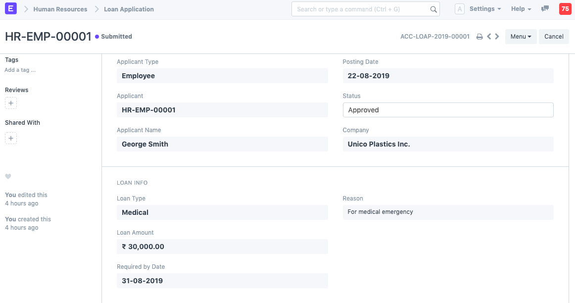Click the avatar icon beside Settings
575x303 pixels.
click(x=459, y=8)
